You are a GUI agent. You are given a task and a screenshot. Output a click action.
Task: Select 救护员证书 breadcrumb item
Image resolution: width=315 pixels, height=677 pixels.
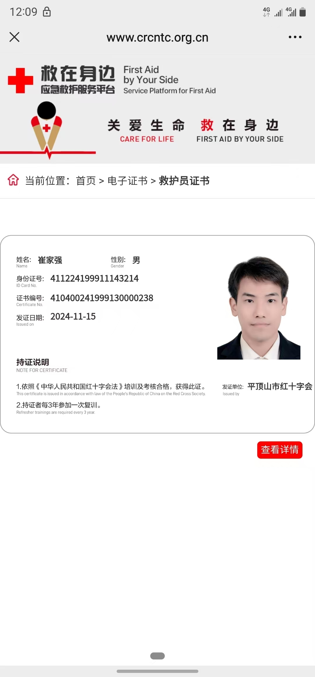pos(184,181)
